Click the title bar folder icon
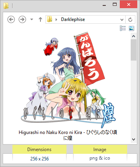Image resolution: width=140 pixels, height=167 pixels. pyautogui.click(x=6, y=6)
